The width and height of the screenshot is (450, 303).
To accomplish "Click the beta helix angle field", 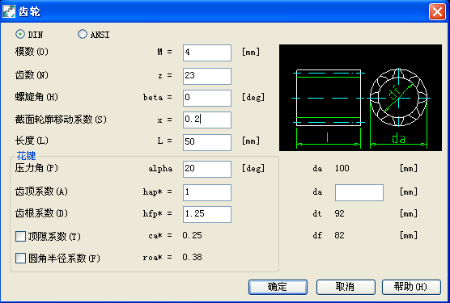I will coord(207,98).
